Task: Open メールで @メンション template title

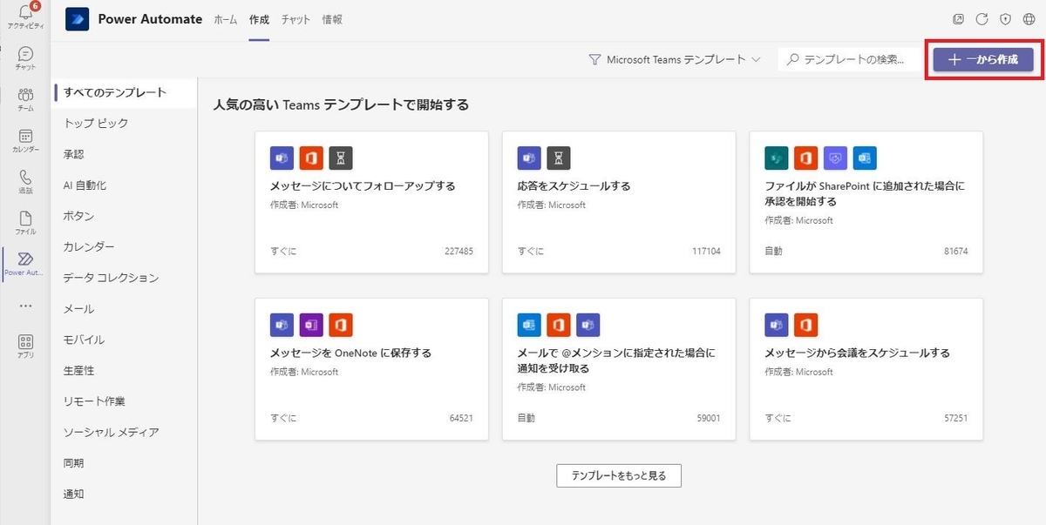Action: pos(615,360)
